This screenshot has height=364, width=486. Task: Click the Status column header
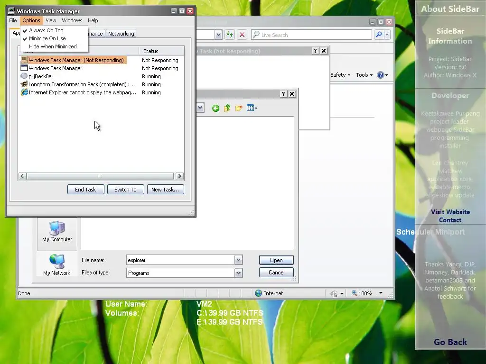[160, 51]
